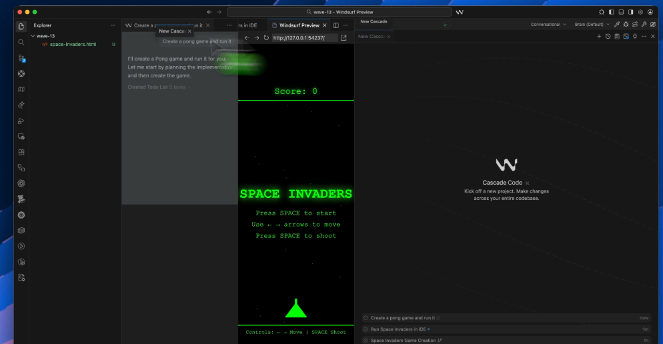Click the wrench icon in Cascade header
Screen dimensions: 663x344
point(644,25)
